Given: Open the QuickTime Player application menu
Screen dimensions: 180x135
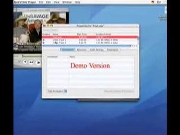Looking at the screenshot, I should pyautogui.click(x=25, y=2).
